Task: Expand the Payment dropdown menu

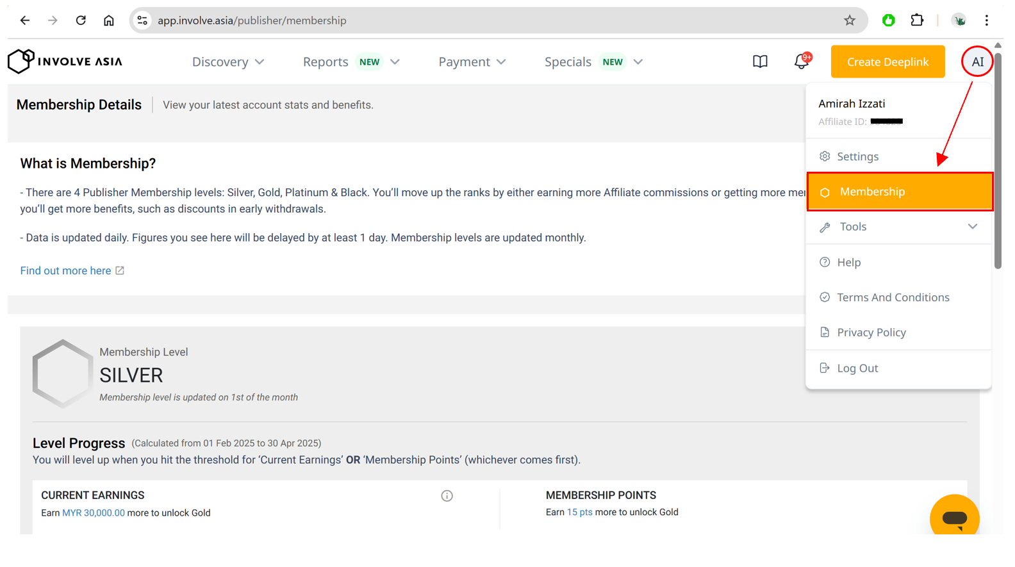Action: point(472,62)
